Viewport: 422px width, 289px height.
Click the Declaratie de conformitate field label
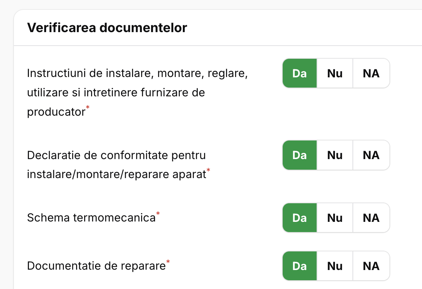tap(116, 165)
